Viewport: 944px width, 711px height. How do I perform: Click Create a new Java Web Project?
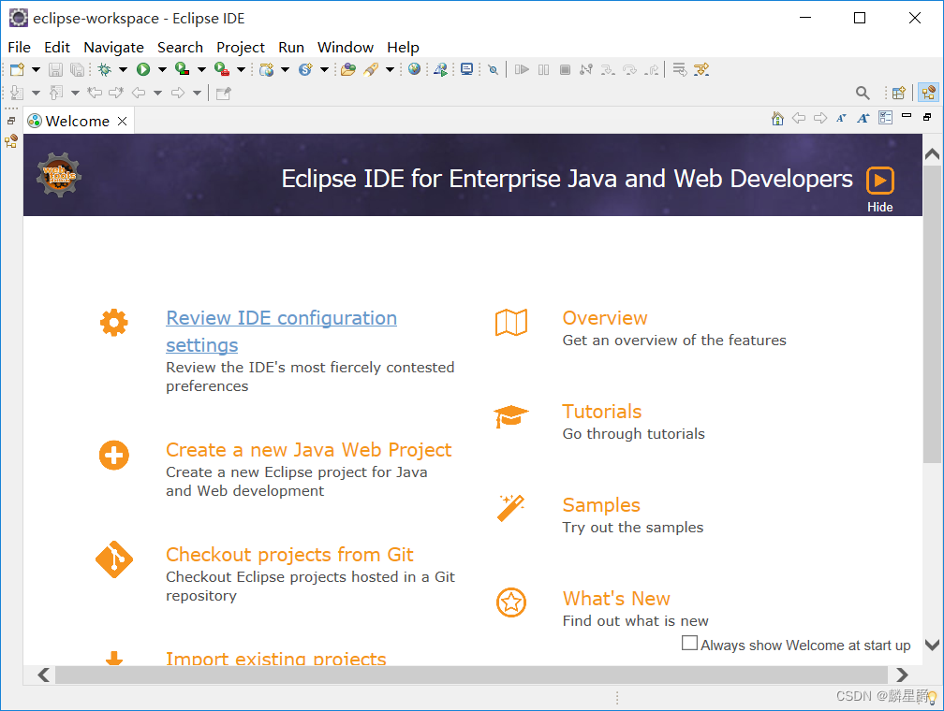pos(309,450)
